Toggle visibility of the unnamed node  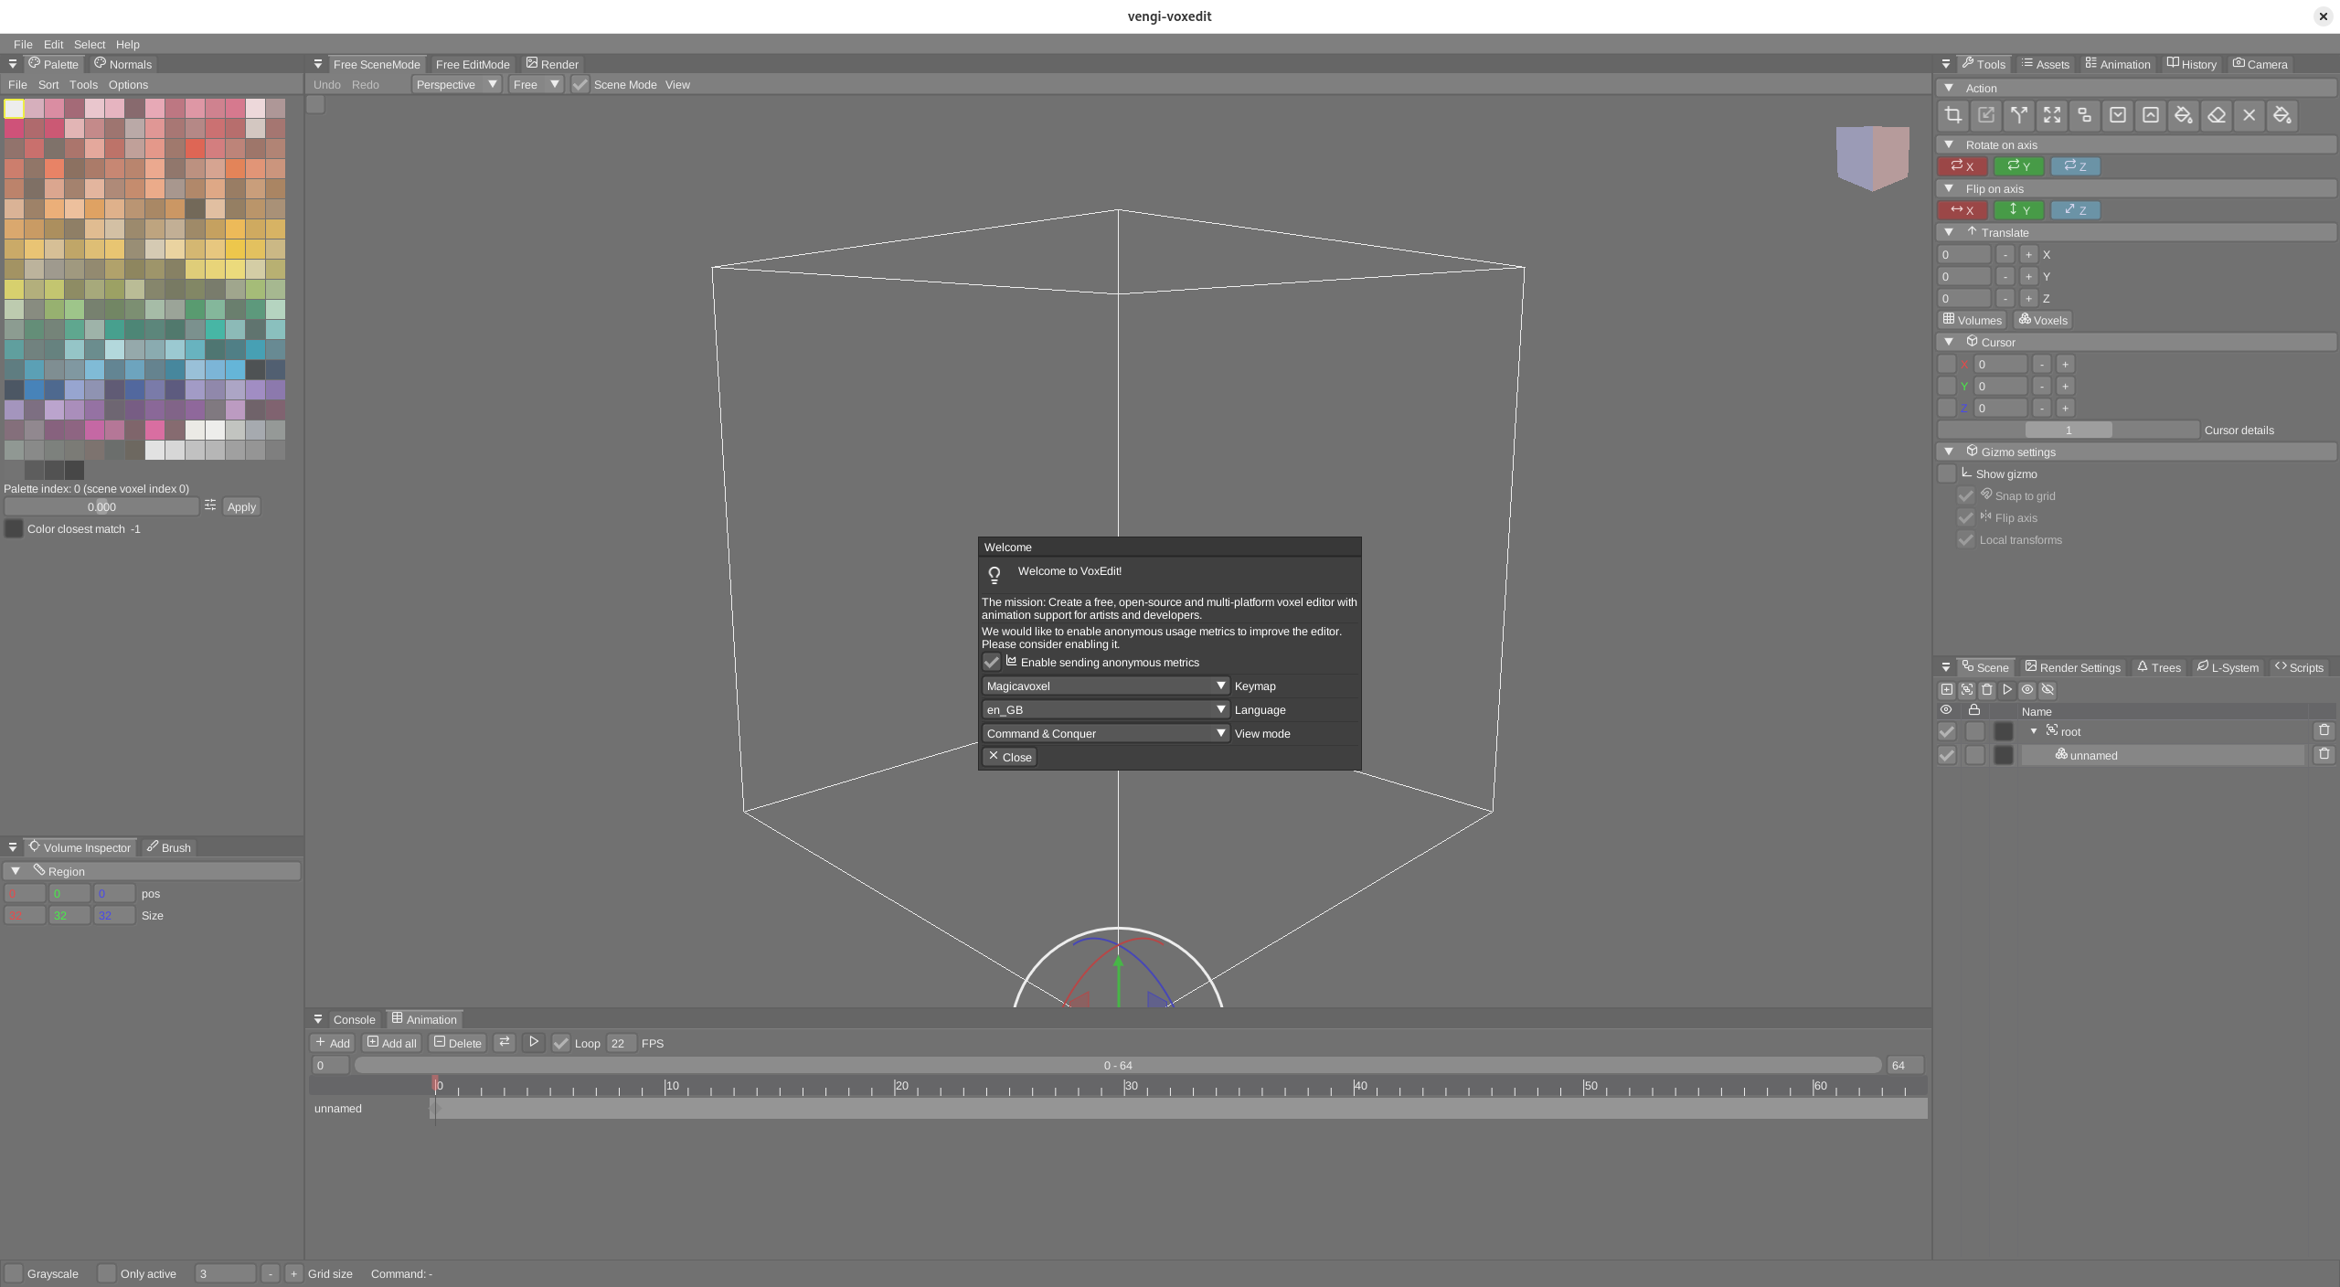click(1947, 755)
